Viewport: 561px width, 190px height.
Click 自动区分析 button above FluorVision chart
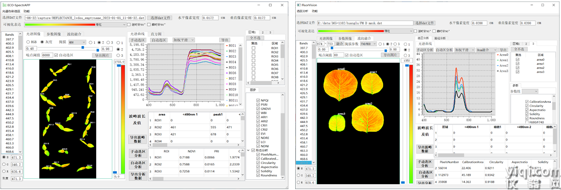[x=444, y=50]
